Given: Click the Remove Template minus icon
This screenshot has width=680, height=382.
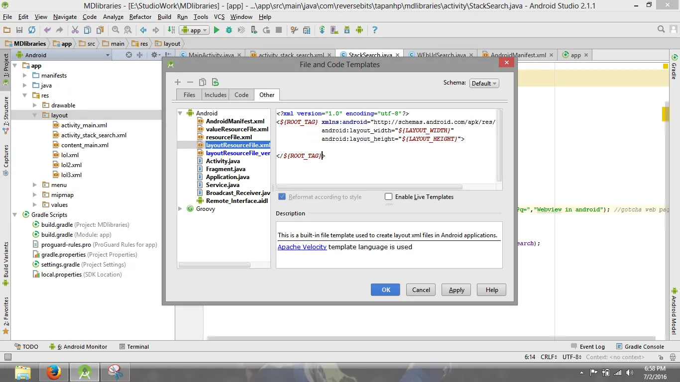Looking at the screenshot, I should 190,82.
